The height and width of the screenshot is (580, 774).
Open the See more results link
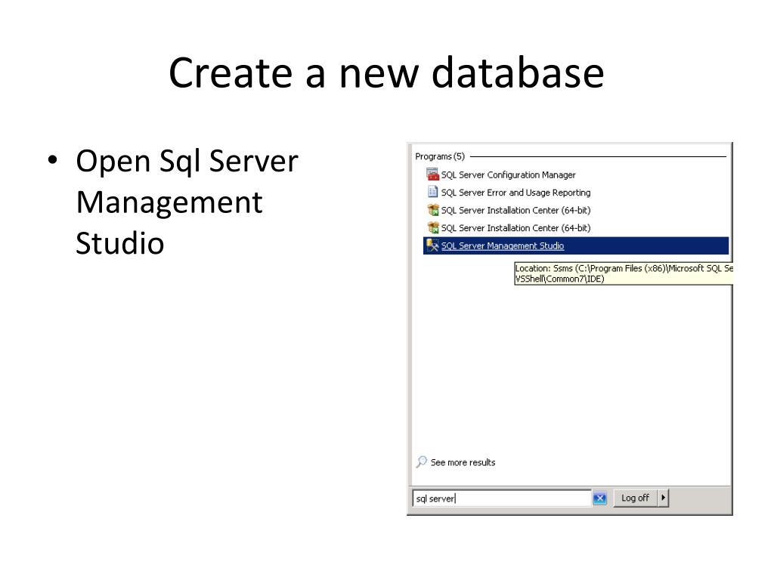click(463, 463)
